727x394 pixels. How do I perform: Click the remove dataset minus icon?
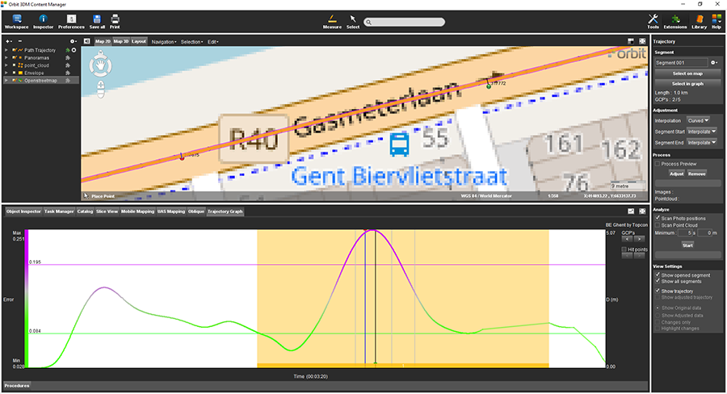pyautogui.click(x=19, y=41)
